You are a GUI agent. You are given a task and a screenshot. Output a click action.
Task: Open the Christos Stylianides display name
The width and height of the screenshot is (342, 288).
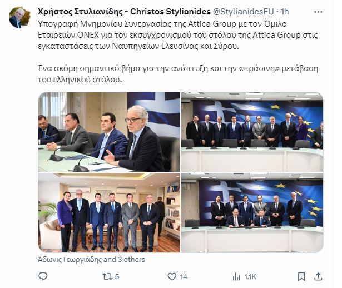124,12
